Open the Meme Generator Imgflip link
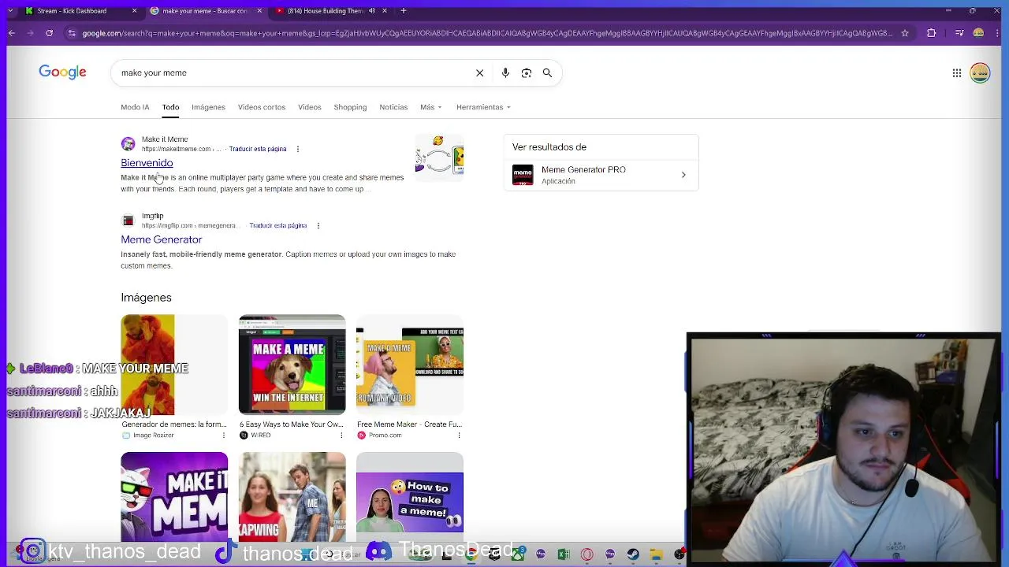1009x567 pixels. [162, 239]
